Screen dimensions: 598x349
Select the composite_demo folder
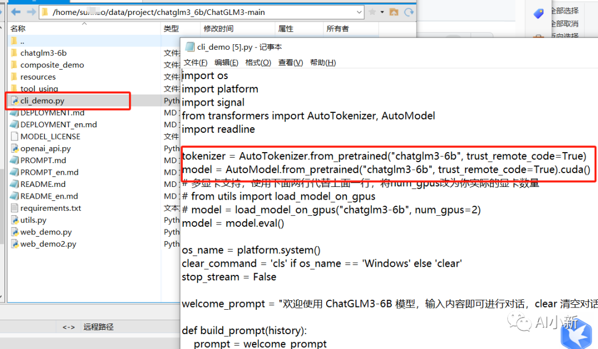pos(52,65)
